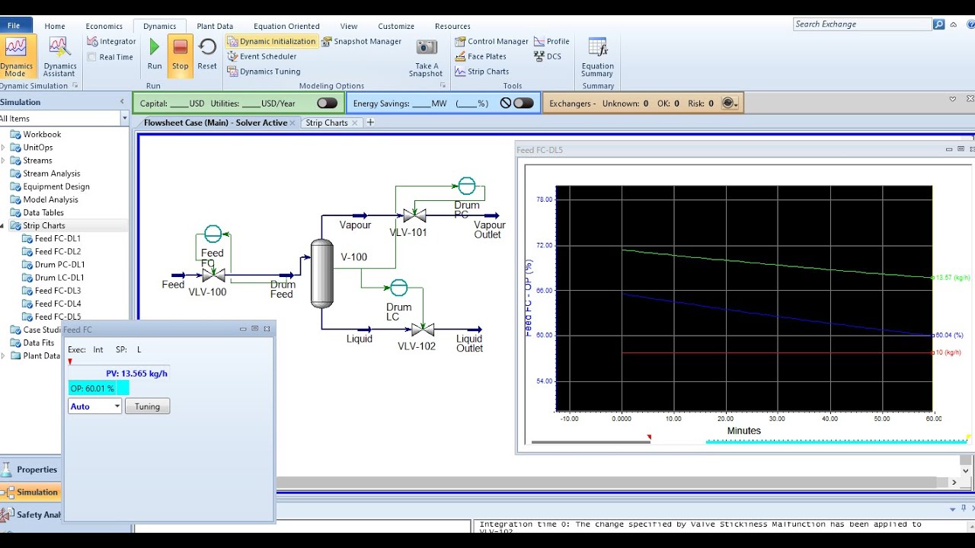Select valve VLV-102 on the flowsheet
The height and width of the screenshot is (548, 975).
pyautogui.click(x=423, y=330)
